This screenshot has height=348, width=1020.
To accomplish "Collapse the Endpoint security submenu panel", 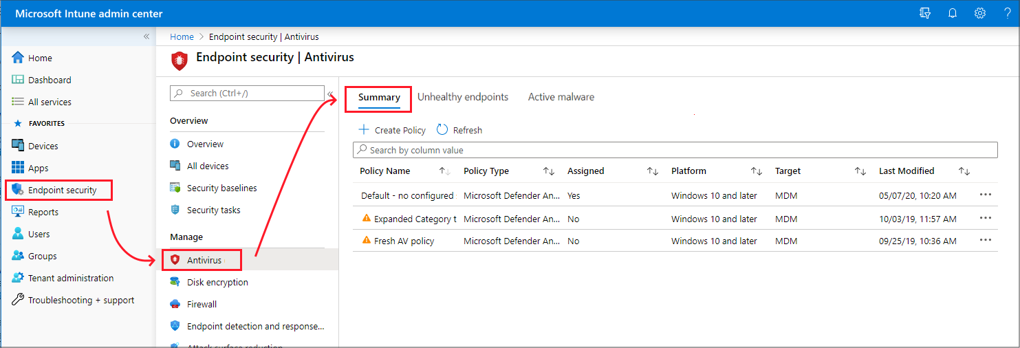I will 330,94.
